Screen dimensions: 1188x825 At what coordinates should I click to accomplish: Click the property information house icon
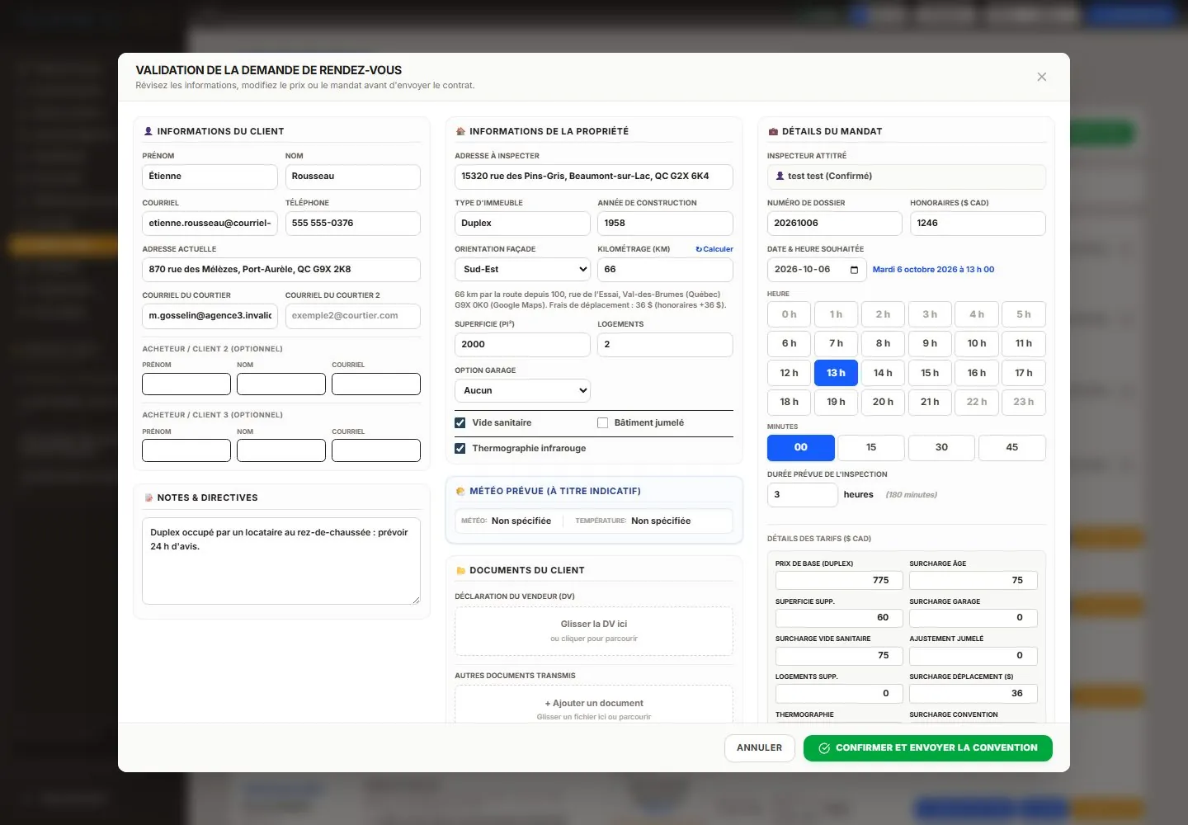(460, 131)
